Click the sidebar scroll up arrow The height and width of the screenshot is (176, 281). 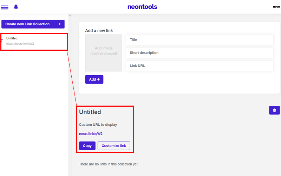point(70,15)
